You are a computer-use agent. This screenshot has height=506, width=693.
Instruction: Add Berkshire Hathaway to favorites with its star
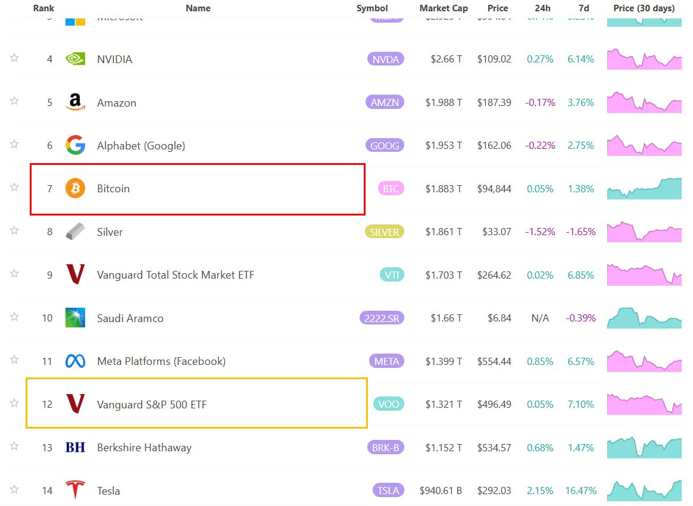tap(14, 446)
